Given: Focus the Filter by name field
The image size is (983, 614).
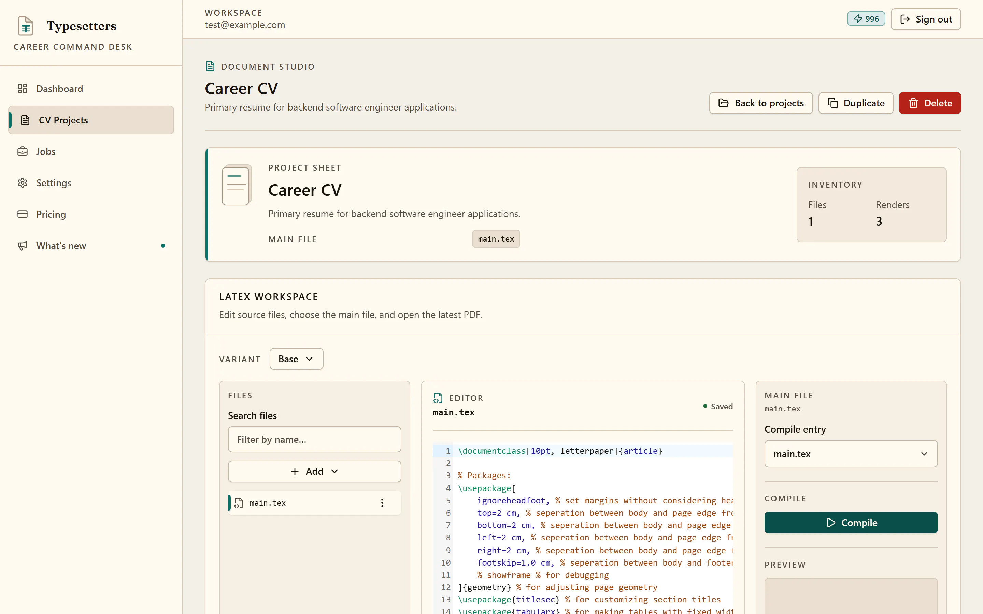Looking at the screenshot, I should pyautogui.click(x=314, y=439).
